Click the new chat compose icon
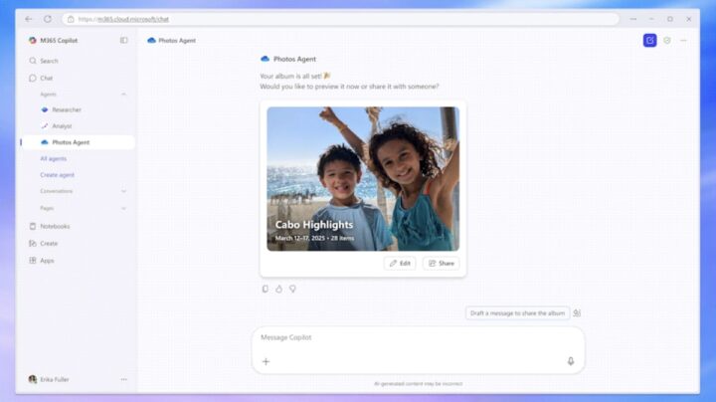Image resolution: width=716 pixels, height=402 pixels. [649, 41]
